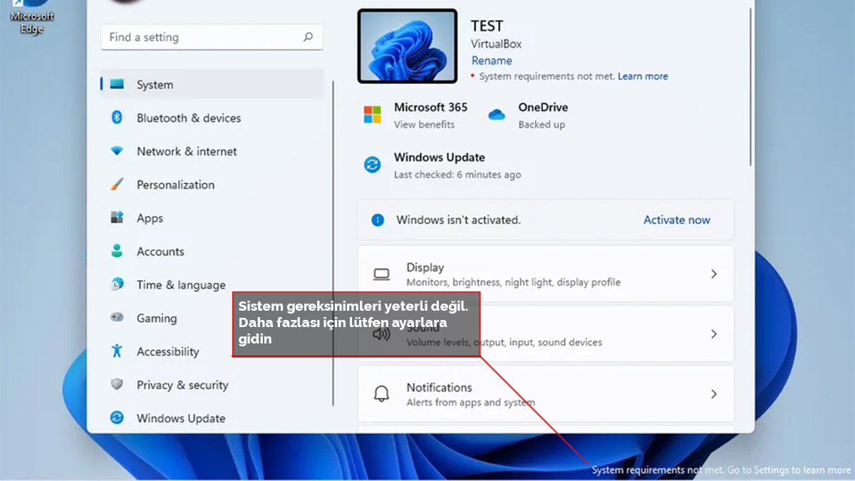Screen dimensions: 855x481
Task: Click the 'TEST' PC name heading
Action: tap(487, 26)
